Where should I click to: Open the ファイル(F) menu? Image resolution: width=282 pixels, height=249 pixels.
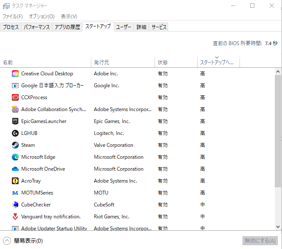click(x=12, y=17)
